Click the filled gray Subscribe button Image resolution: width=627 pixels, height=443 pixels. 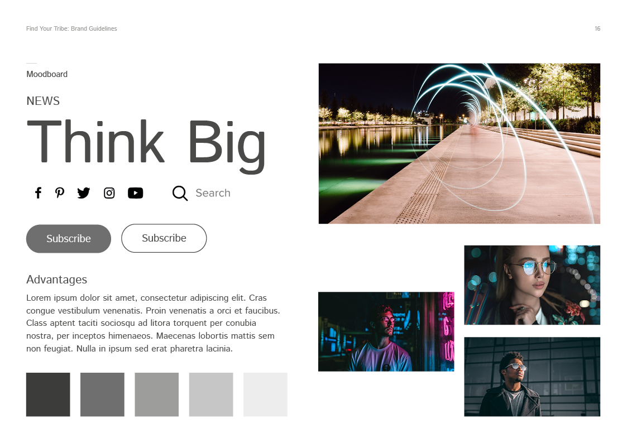pyautogui.click(x=68, y=238)
